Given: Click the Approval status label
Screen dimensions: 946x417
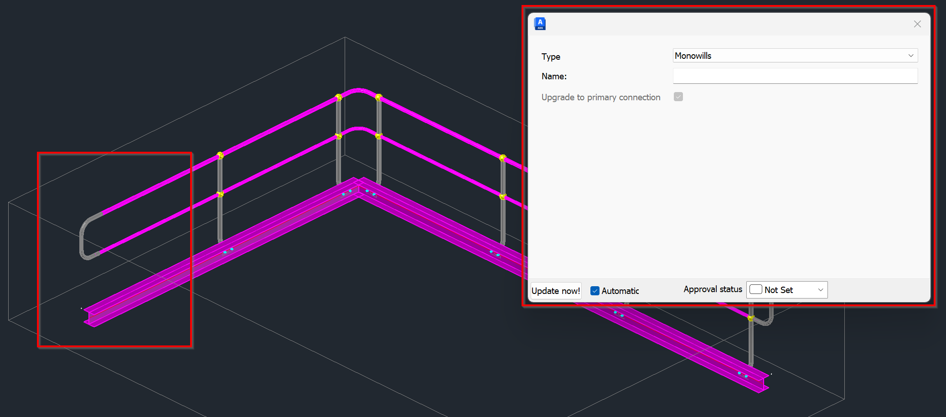Looking at the screenshot, I should 712,289.
